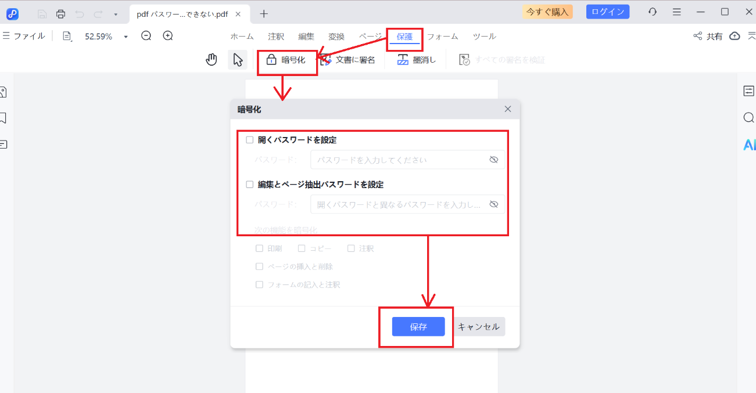Open the search panel on right sidebar
The width and height of the screenshot is (756, 393).
point(748,117)
